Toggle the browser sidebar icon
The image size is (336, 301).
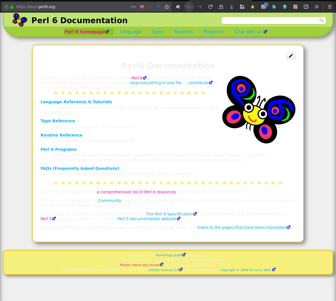coord(306,7)
